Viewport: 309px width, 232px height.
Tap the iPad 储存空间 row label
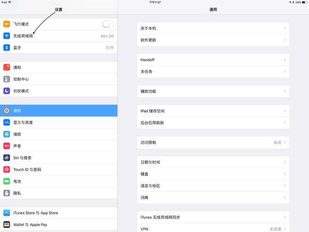(153, 111)
